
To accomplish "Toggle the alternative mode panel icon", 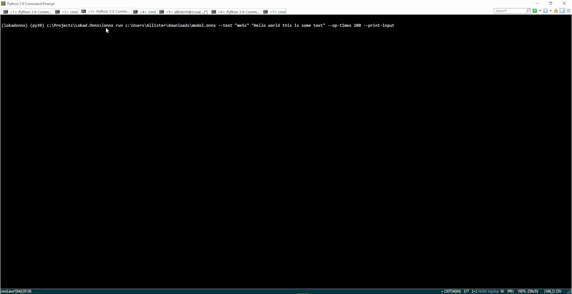I will tap(563, 11).
